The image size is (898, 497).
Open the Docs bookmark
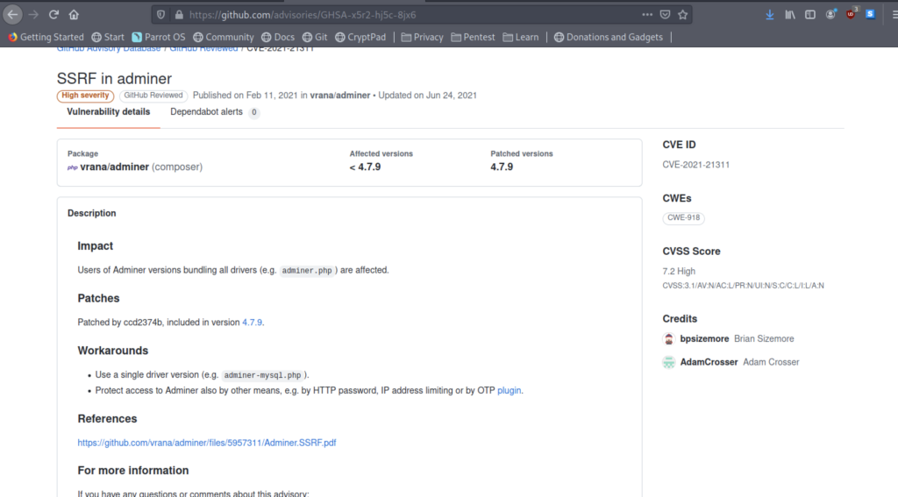[278, 37]
